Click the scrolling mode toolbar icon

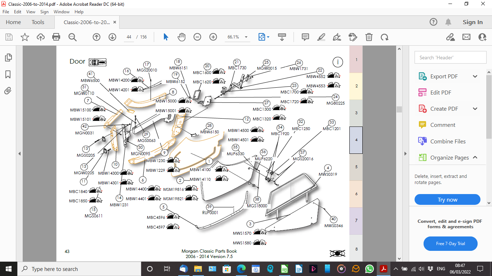(x=282, y=37)
